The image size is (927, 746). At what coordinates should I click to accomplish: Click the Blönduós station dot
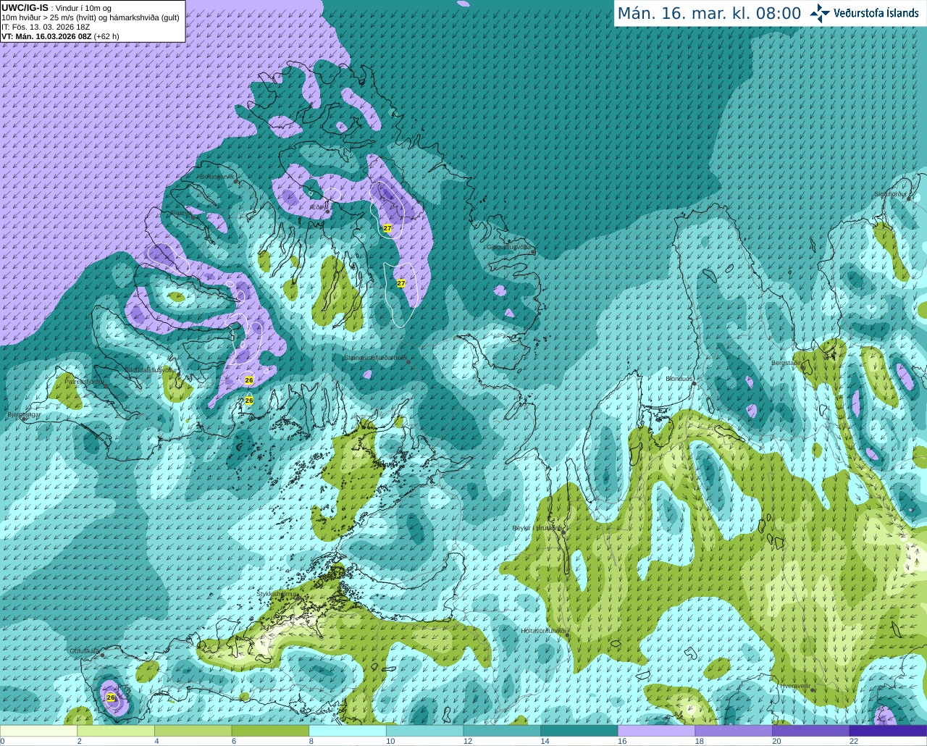[694, 383]
